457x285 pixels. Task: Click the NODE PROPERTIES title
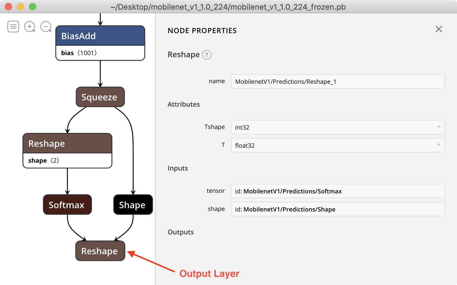[x=202, y=31]
